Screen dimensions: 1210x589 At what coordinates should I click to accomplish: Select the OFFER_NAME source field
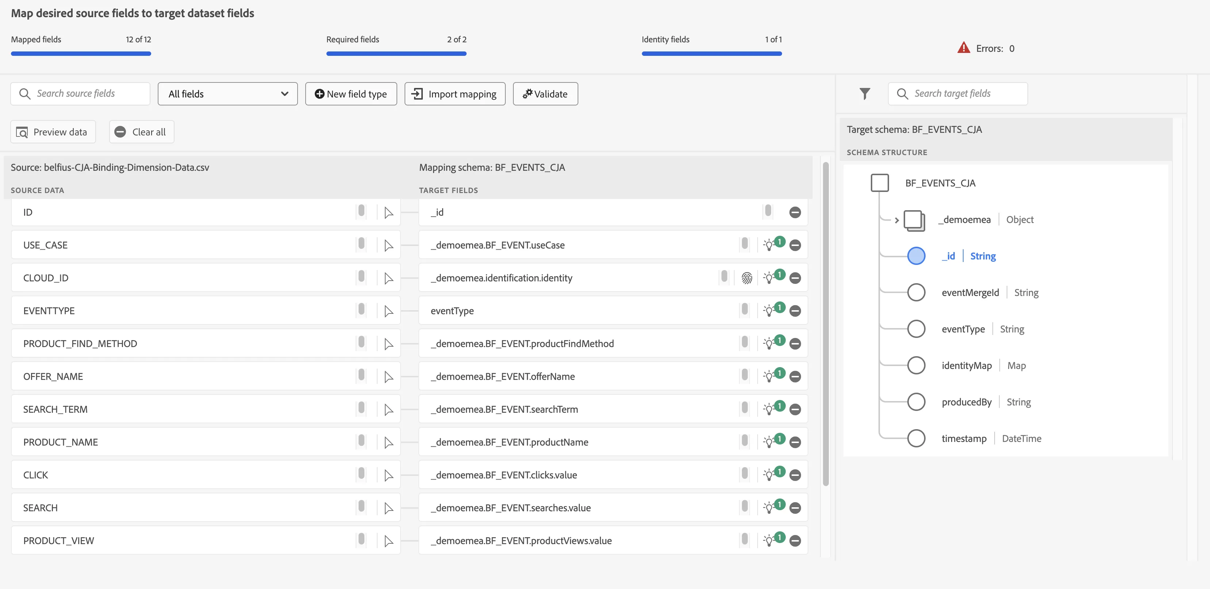pyautogui.click(x=206, y=376)
